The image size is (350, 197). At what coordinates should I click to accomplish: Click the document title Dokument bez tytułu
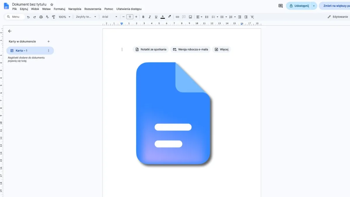coord(29,4)
